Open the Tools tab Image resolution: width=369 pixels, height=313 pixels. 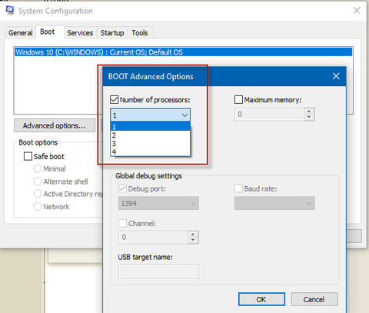[140, 33]
